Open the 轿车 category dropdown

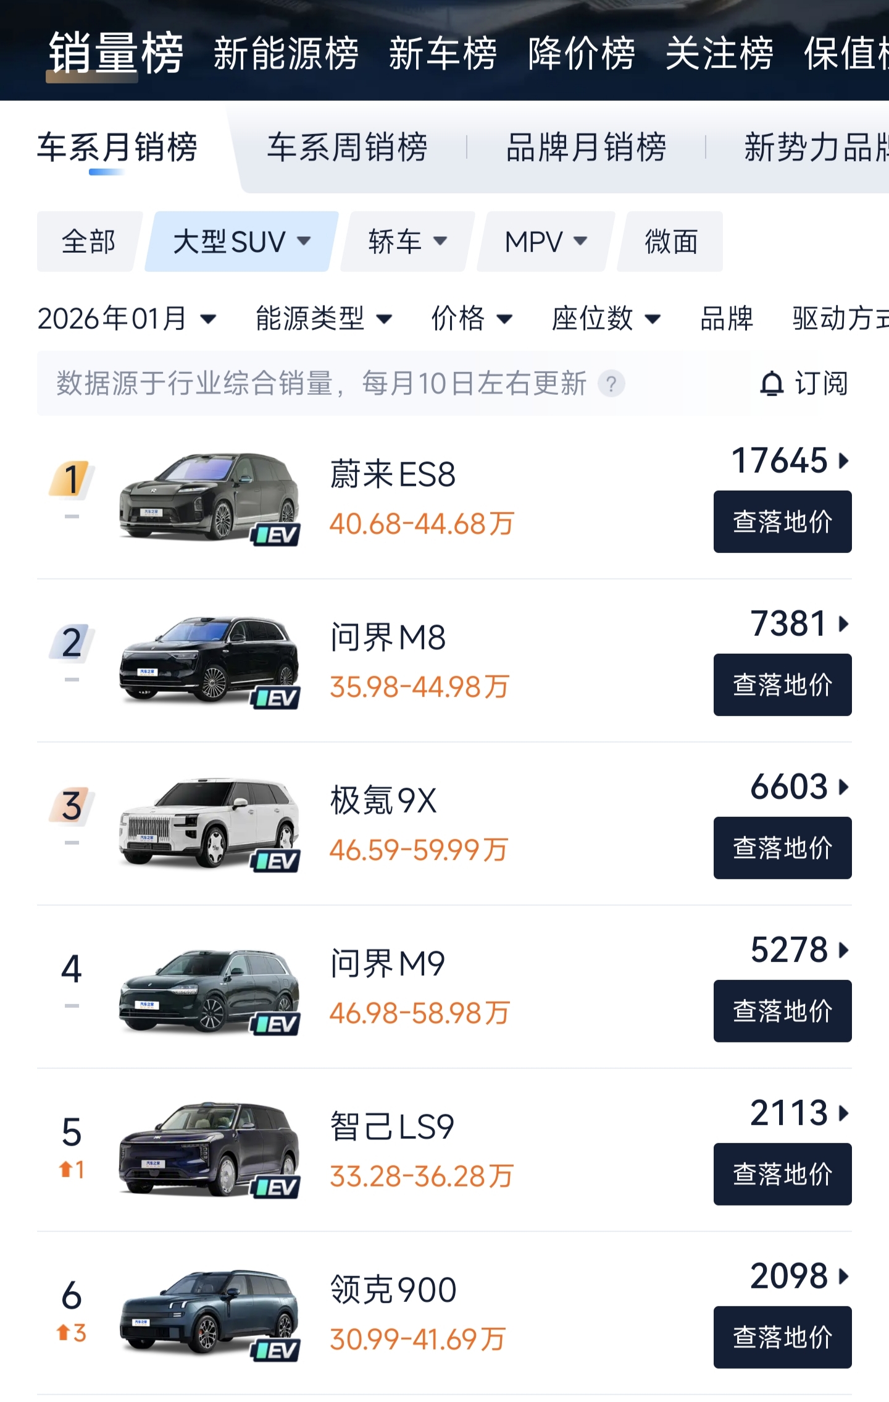point(407,242)
